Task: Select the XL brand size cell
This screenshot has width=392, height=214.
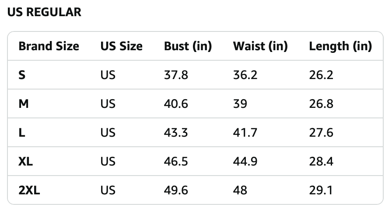Action: pyautogui.click(x=25, y=161)
